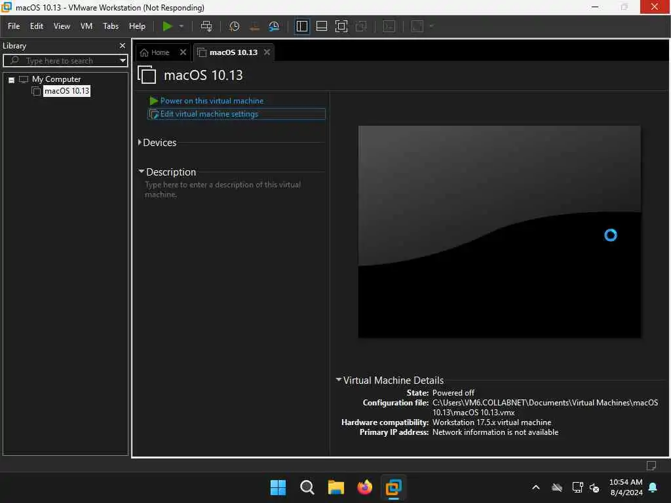Image resolution: width=671 pixels, height=503 pixels.
Task: Click 'Network information is not available' text
Action: tap(495, 432)
